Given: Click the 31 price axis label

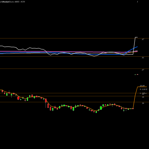Looking at the screenshot, I should pos(143,58).
